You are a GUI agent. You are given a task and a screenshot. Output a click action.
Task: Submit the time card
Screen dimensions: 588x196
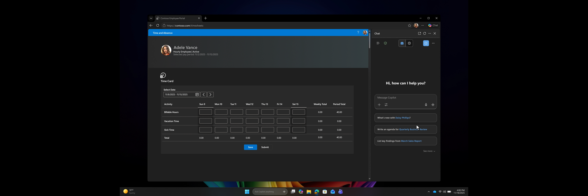(x=265, y=147)
